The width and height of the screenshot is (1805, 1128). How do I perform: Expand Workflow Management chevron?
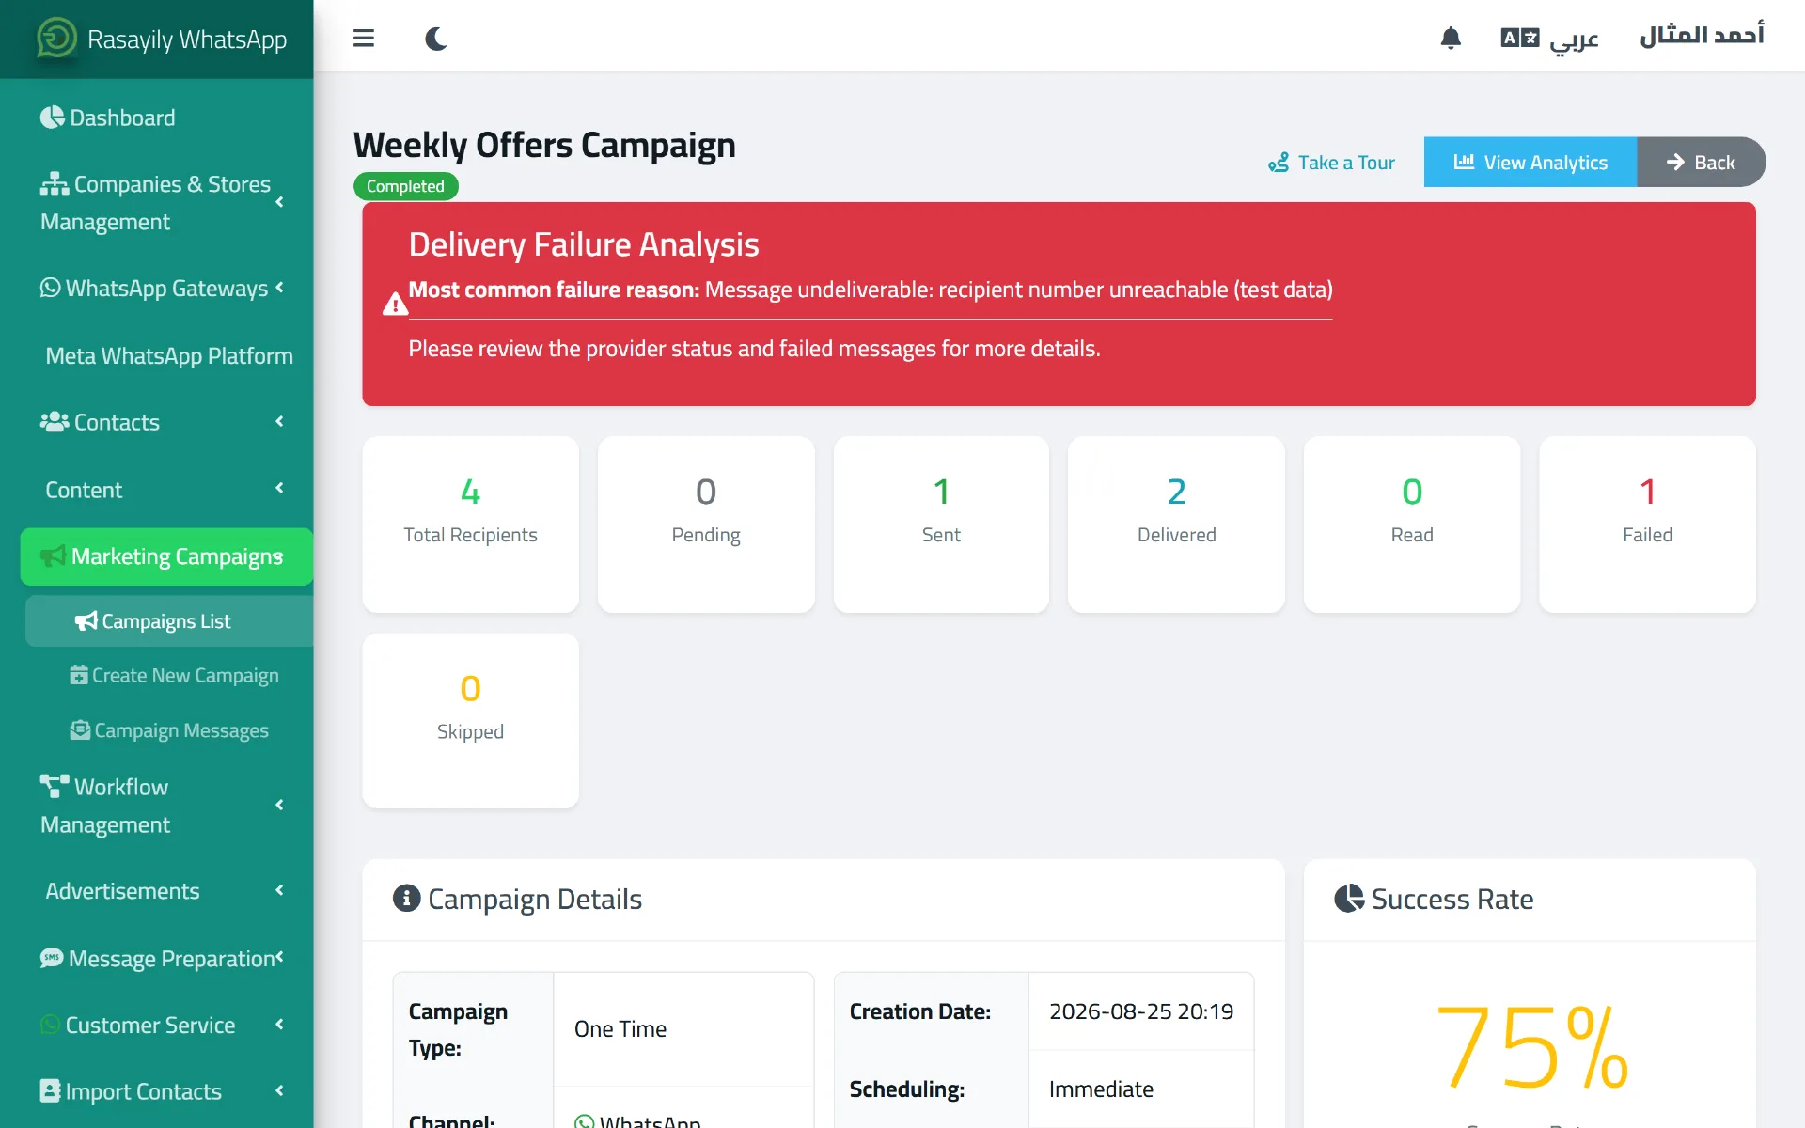point(279,805)
